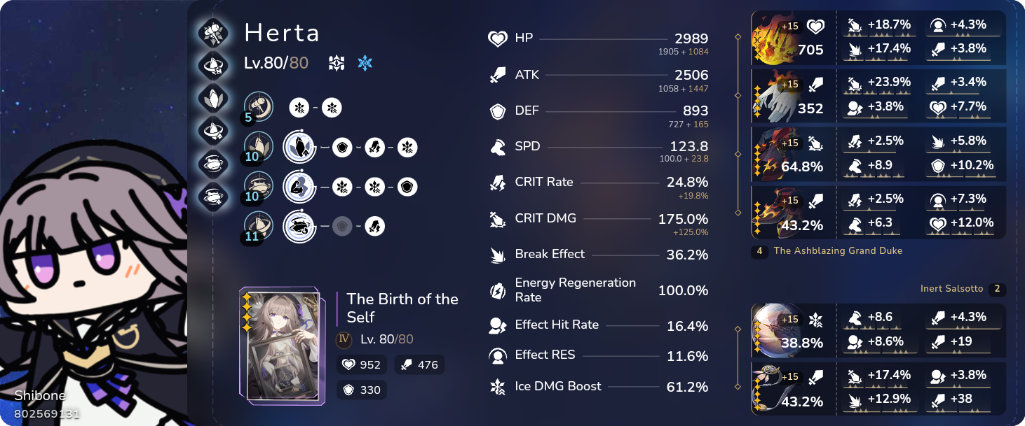Click the Erudition path icon next to Lv.80/80

(337, 64)
